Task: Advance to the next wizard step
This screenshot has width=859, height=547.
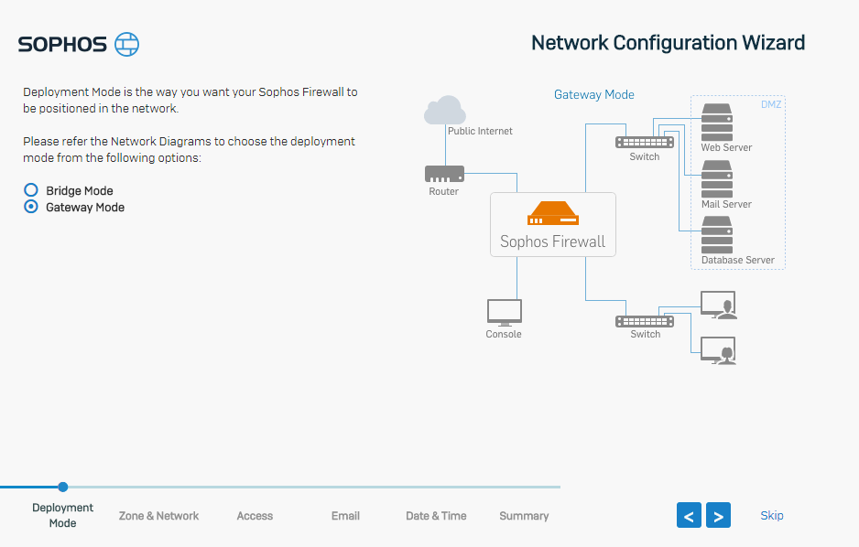Action: [718, 515]
